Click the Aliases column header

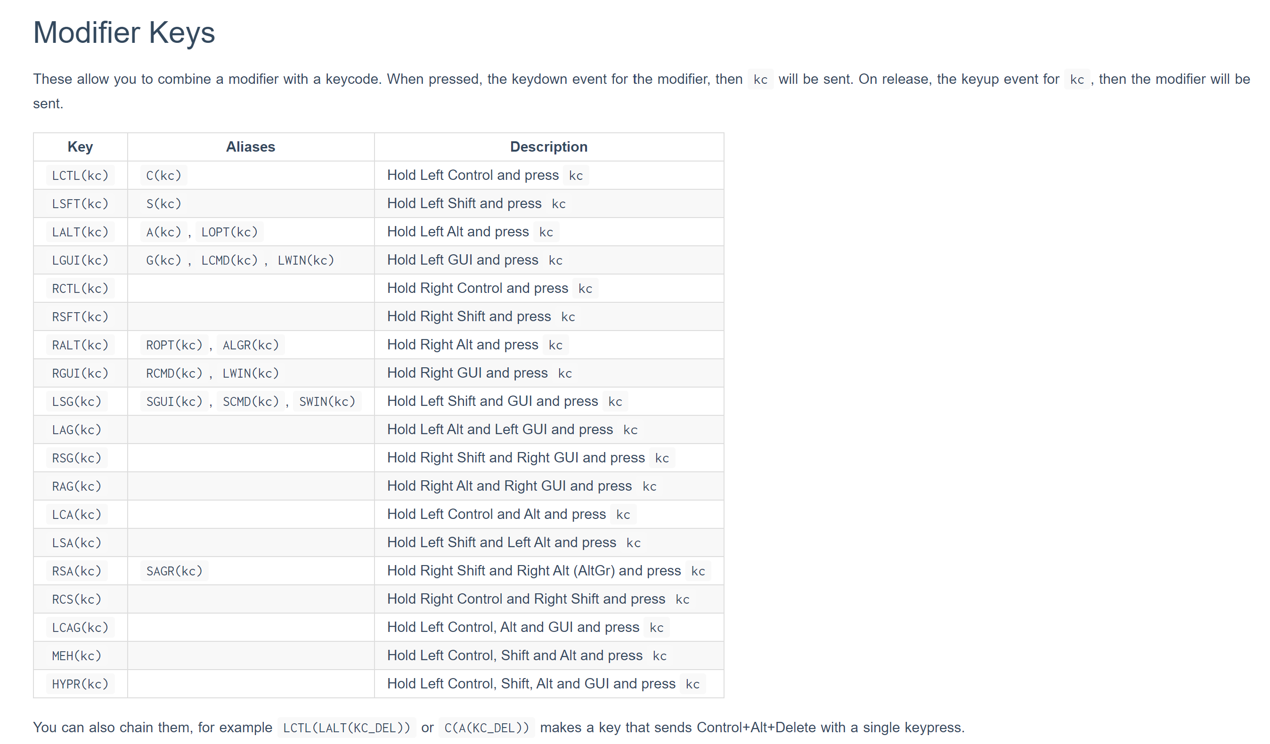click(x=251, y=146)
